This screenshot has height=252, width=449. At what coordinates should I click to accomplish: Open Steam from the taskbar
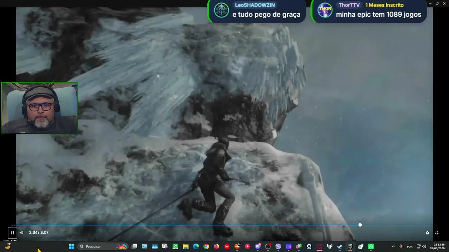340,246
